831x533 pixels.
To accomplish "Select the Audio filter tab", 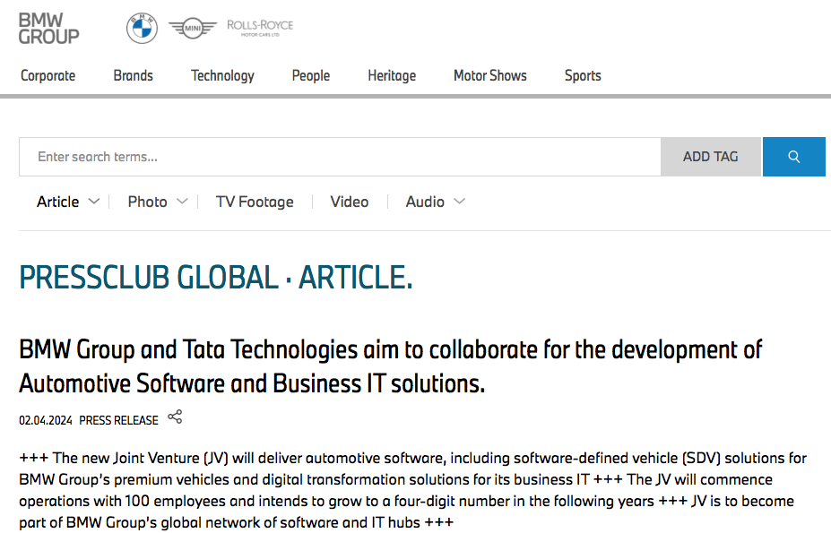I will 425,202.
